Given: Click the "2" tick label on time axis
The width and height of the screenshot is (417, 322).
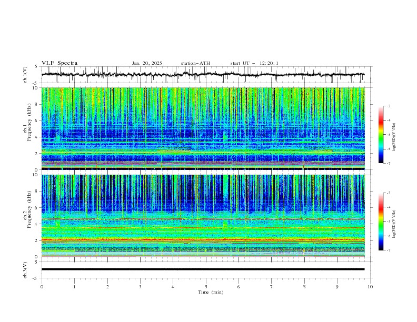Looking at the screenshot, I should 107,287.
